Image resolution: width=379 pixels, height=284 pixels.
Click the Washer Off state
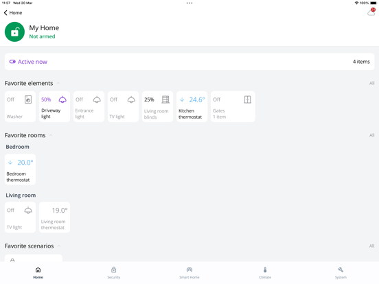click(10, 99)
